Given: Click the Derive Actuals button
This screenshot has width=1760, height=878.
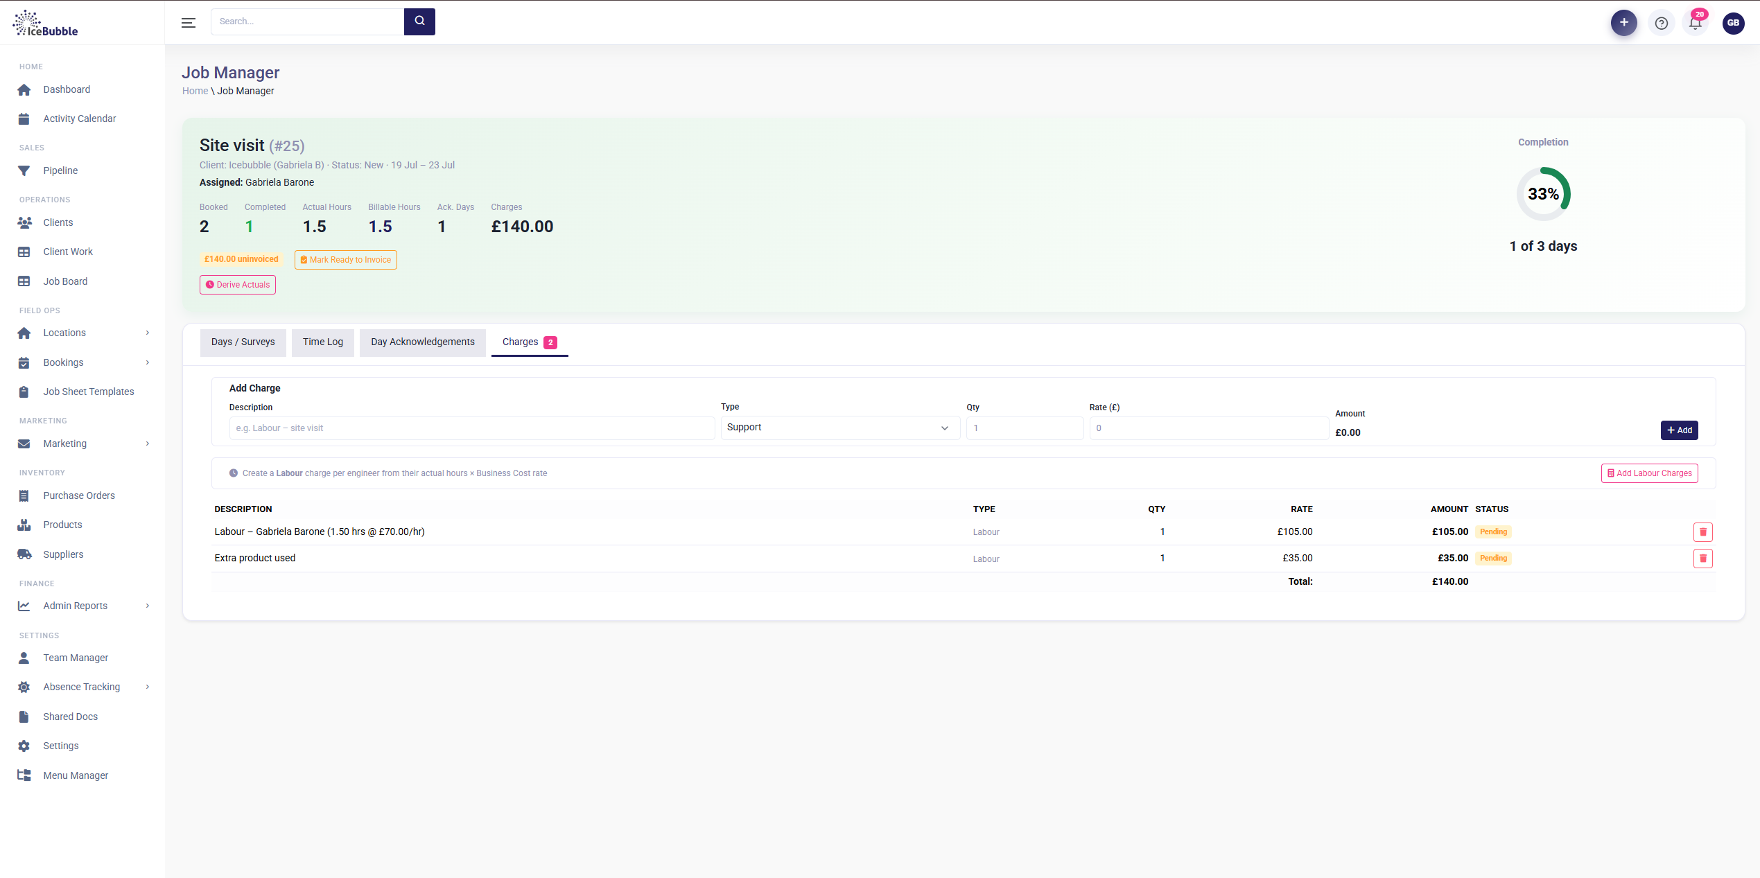Looking at the screenshot, I should [x=238, y=285].
